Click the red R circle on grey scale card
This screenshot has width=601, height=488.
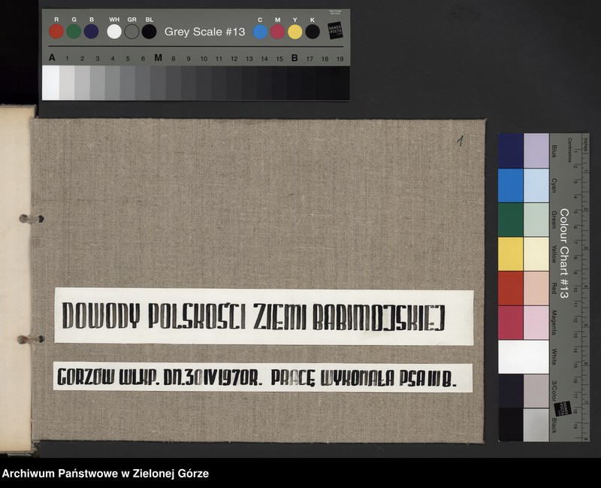click(56, 32)
